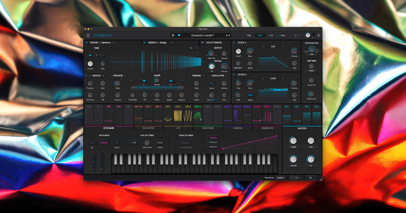Open the dropdown arrow beside the lightbulb
Screen dimensions: 406x213
coord(299,35)
